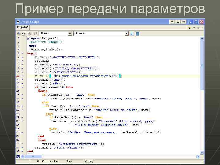The width and height of the screenshot is (220, 165).
Task: Click vertical scrollbar down arrow
Action: coord(202,153)
